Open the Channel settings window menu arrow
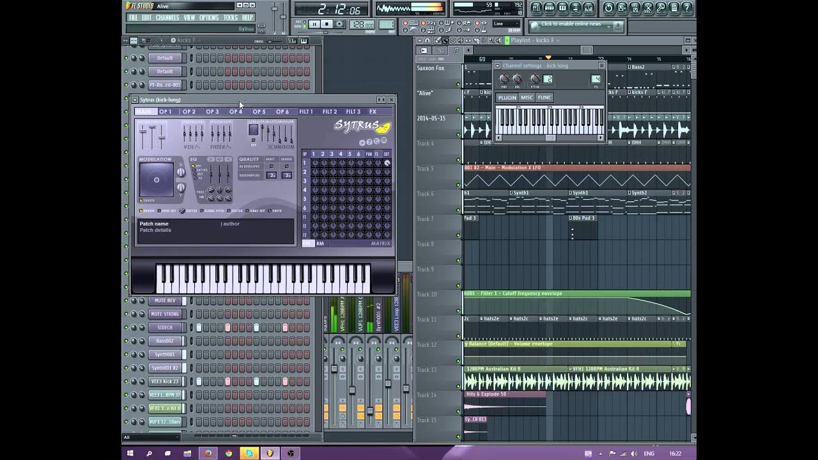 click(x=498, y=65)
